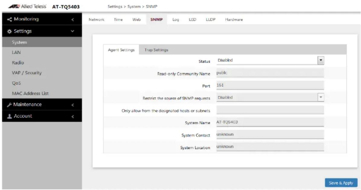Click the System Location label
Viewport: 361px width, 190px height.
tap(195, 148)
